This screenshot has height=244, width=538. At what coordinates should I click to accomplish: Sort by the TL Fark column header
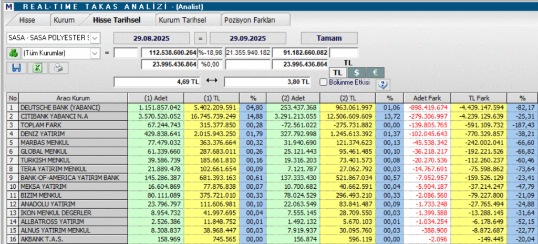(478, 98)
